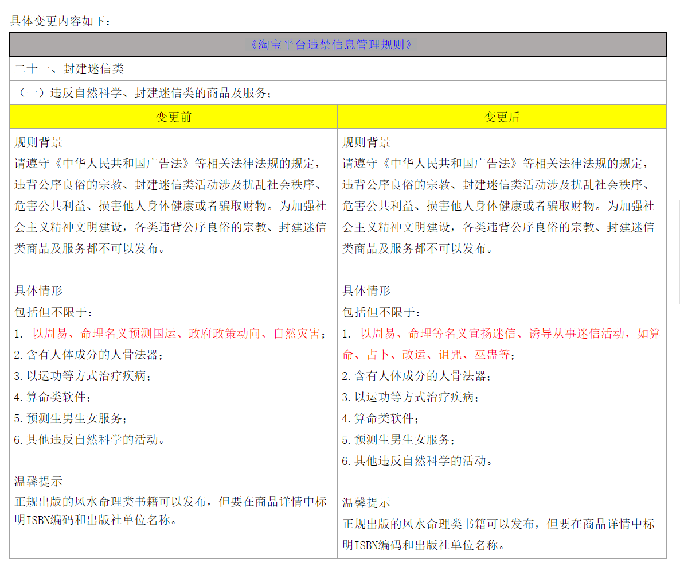
Task: Click 类商品及服务都不可以发布 line in 变更后
Action: (417, 249)
